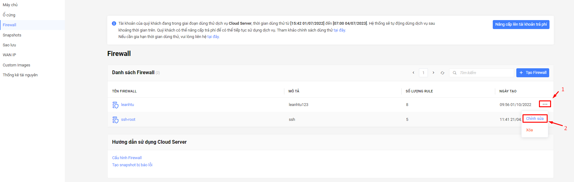Go to next page arrow
The image size is (574, 182).
click(x=433, y=73)
